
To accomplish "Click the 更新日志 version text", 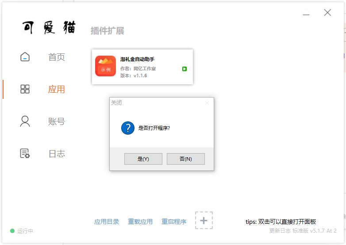I will pyautogui.click(x=303, y=231).
